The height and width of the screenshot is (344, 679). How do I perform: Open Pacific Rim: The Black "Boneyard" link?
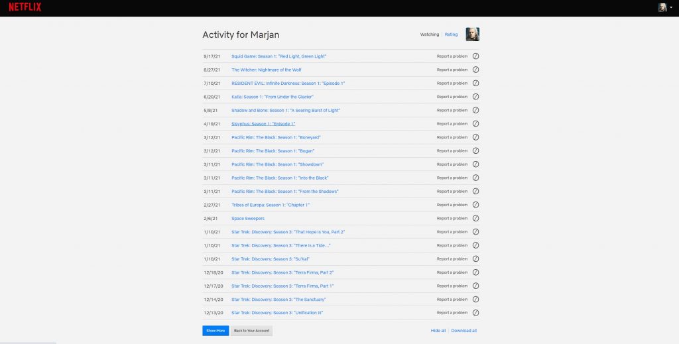(x=276, y=137)
